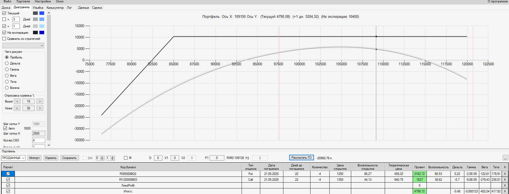Screen dimensions: 509x194
Task: Click the Импорт button
Action: [x=34, y=158]
